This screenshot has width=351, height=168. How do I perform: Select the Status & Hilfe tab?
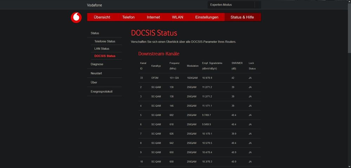[242, 17]
